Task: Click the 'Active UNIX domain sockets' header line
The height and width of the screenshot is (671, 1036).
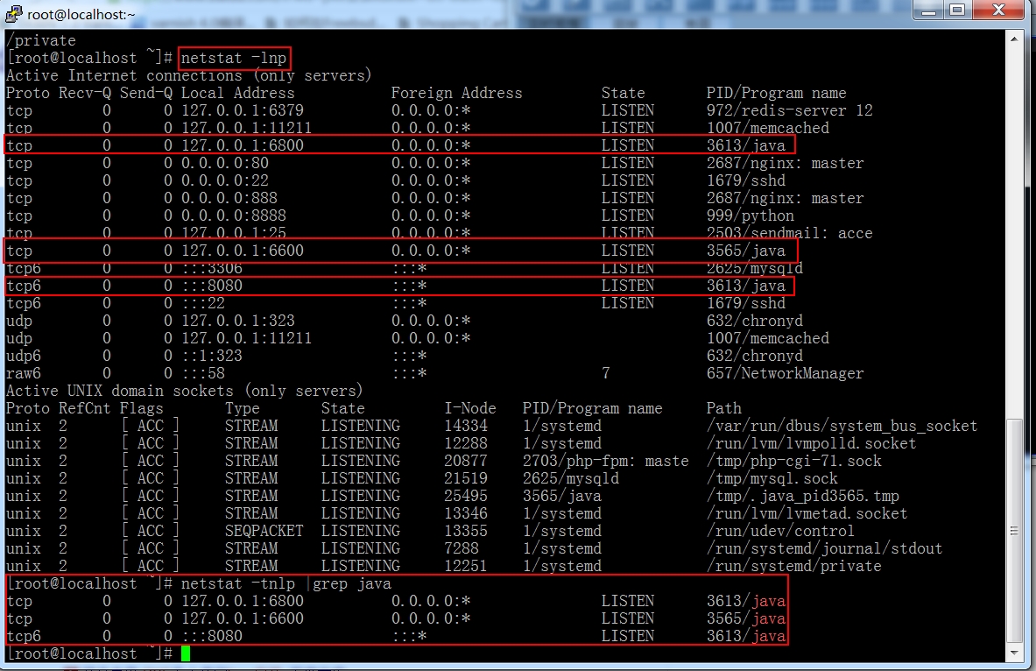Action: [x=184, y=391]
